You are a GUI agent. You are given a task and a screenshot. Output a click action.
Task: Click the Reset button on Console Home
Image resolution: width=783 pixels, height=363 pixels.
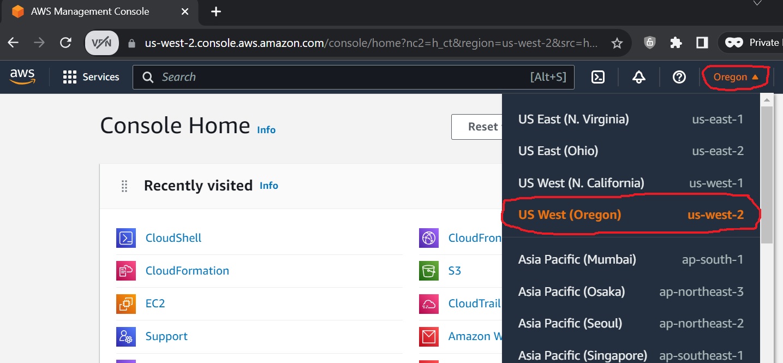coord(477,127)
